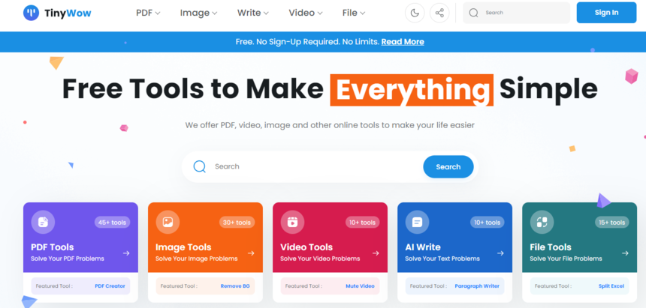Expand the Image dropdown menu
The image size is (646, 308).
(198, 13)
